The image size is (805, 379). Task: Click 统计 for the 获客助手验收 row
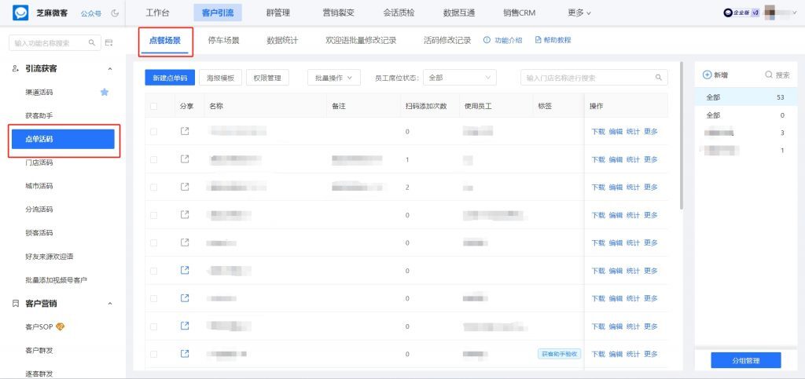coord(633,354)
